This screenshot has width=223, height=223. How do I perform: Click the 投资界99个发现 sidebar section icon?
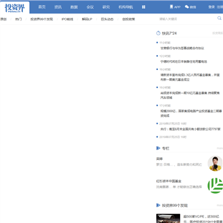(158, 205)
